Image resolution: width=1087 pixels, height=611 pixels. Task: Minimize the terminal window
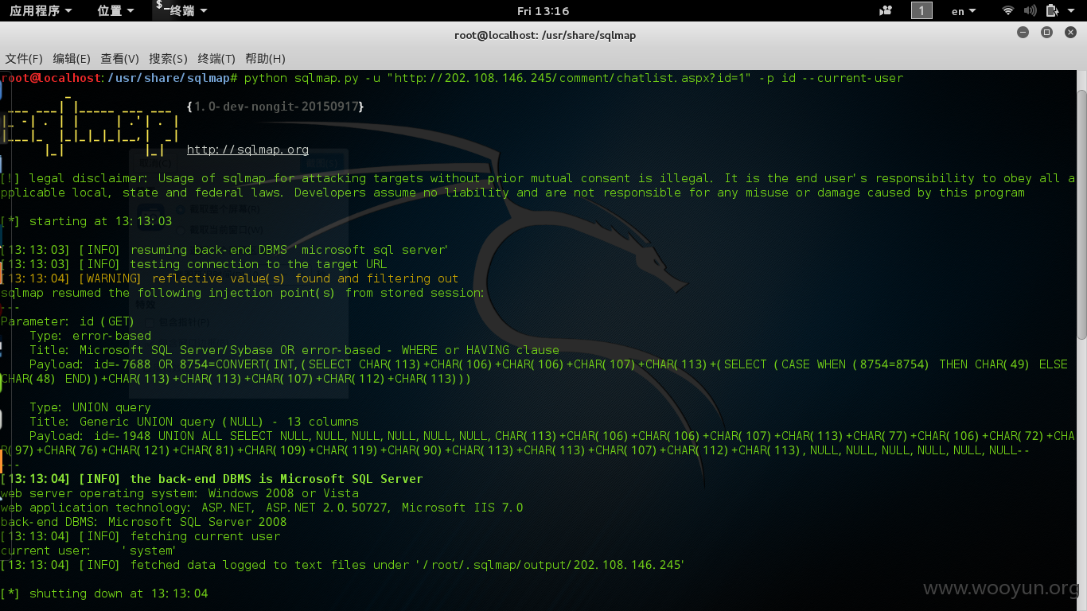1023,33
